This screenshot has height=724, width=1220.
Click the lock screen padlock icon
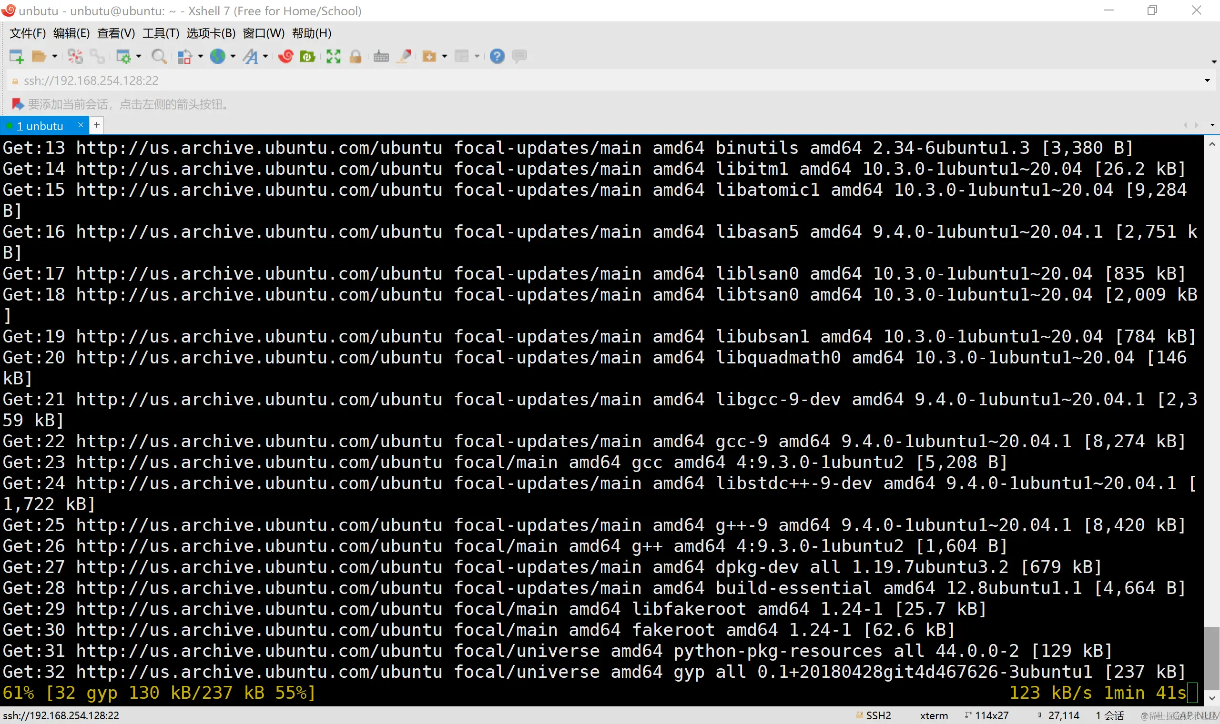pyautogui.click(x=356, y=57)
